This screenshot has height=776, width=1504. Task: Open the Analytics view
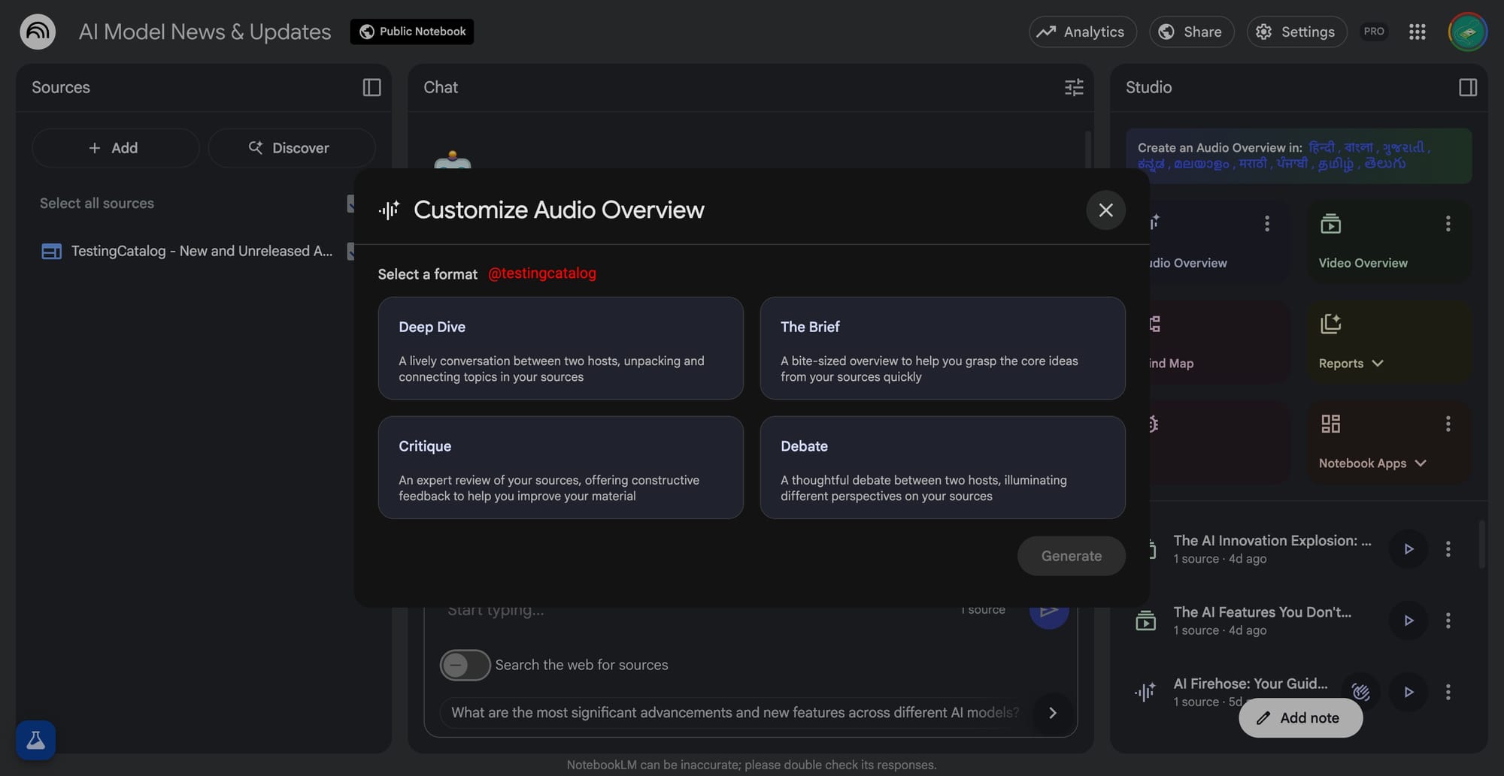pyautogui.click(x=1082, y=32)
